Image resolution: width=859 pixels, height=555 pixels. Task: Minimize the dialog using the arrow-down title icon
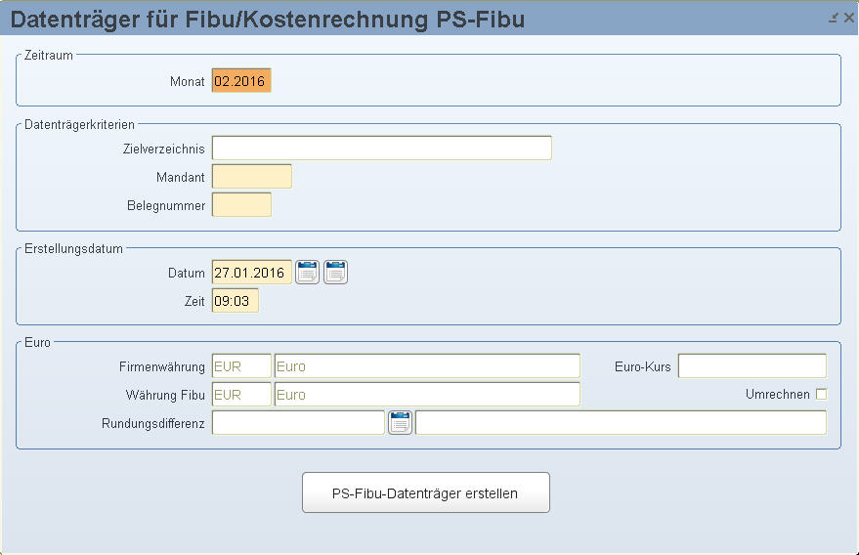click(x=834, y=19)
